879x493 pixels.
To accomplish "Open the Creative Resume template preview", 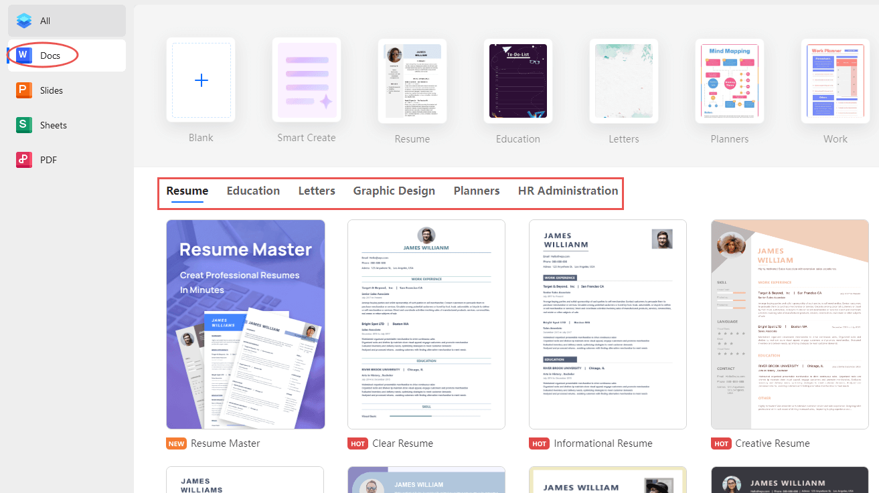I will 790,324.
